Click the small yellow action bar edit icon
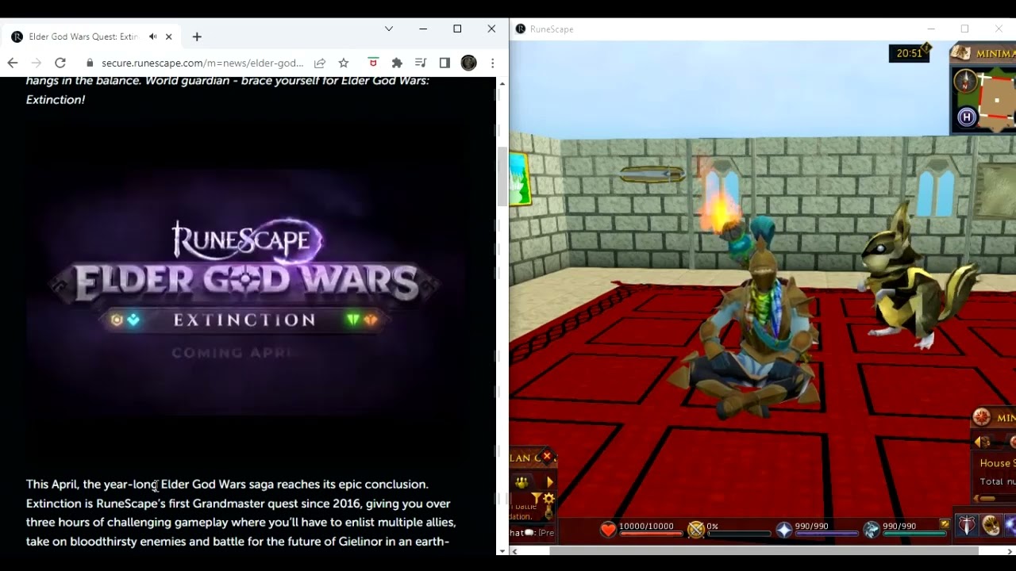 (945, 524)
